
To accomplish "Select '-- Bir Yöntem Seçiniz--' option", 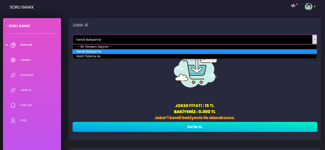I will pyautogui.click(x=195, y=47).
